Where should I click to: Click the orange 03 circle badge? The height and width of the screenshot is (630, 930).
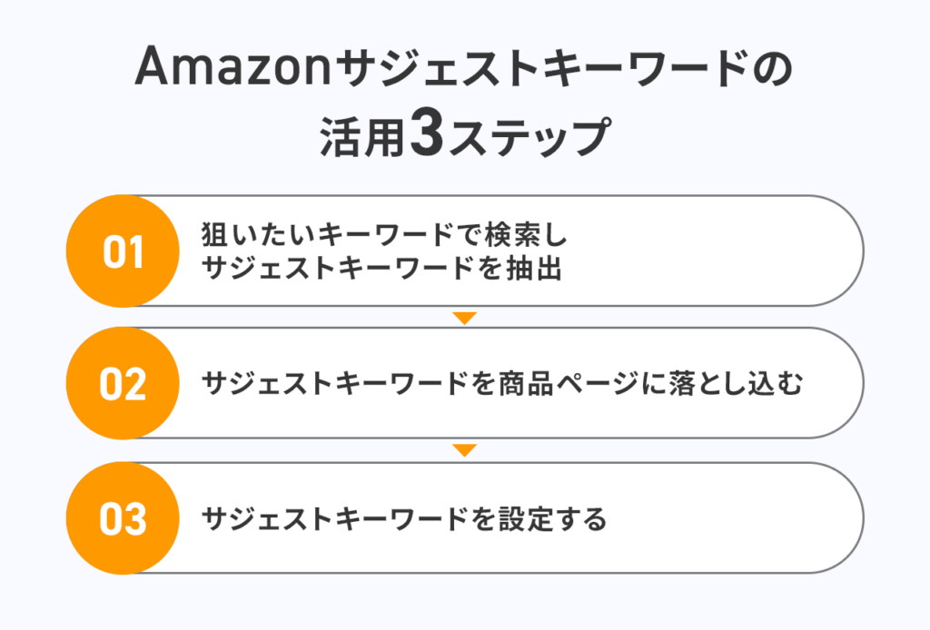[123, 518]
